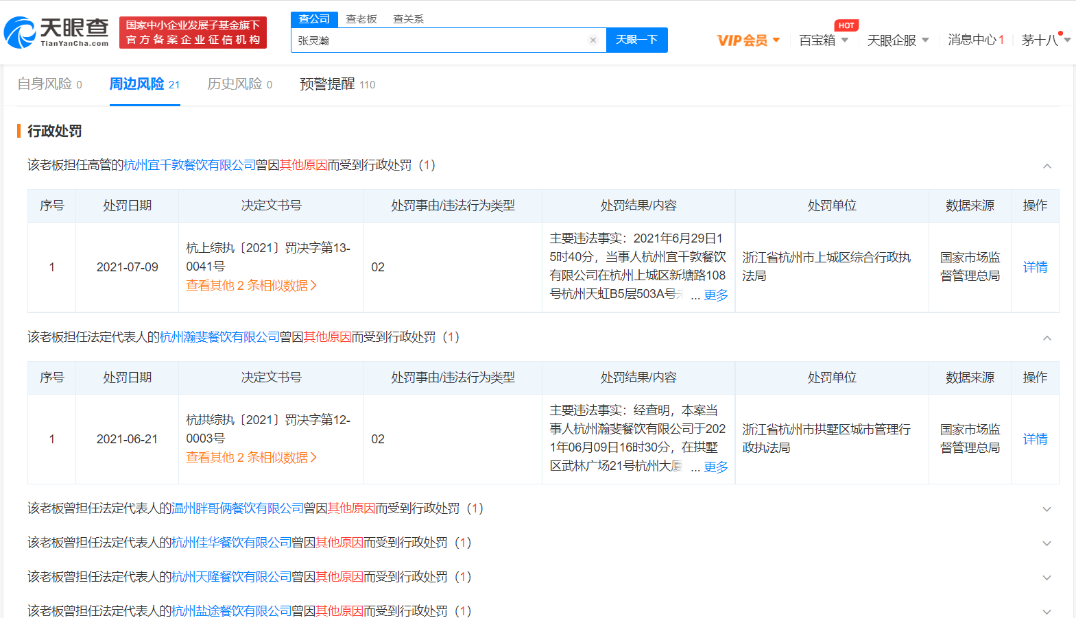Select the 预警提醒 tab

coord(337,84)
